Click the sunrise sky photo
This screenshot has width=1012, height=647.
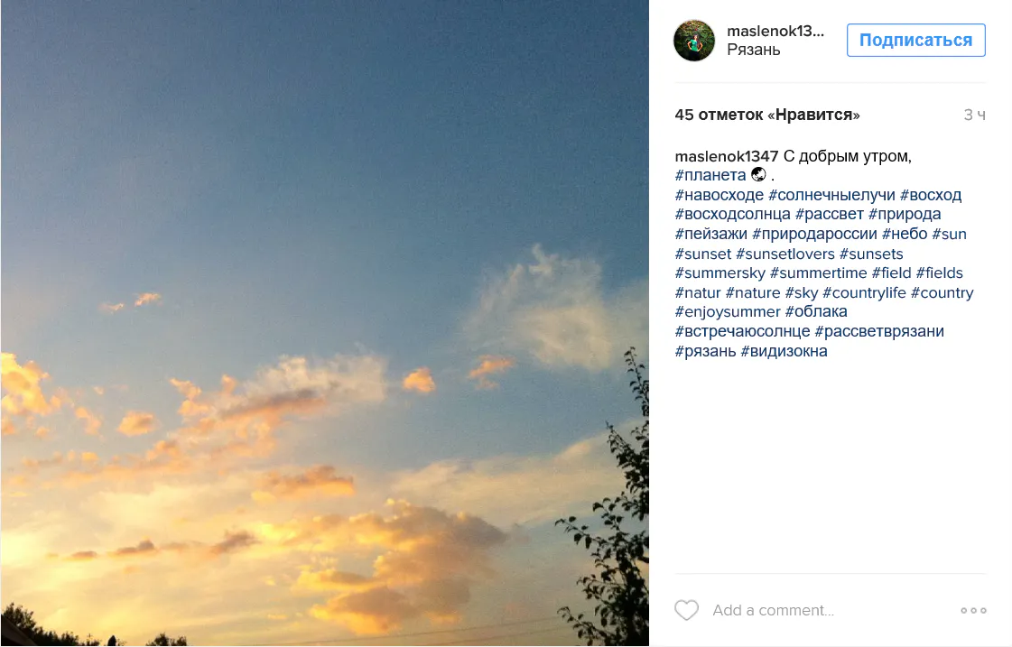click(325, 322)
